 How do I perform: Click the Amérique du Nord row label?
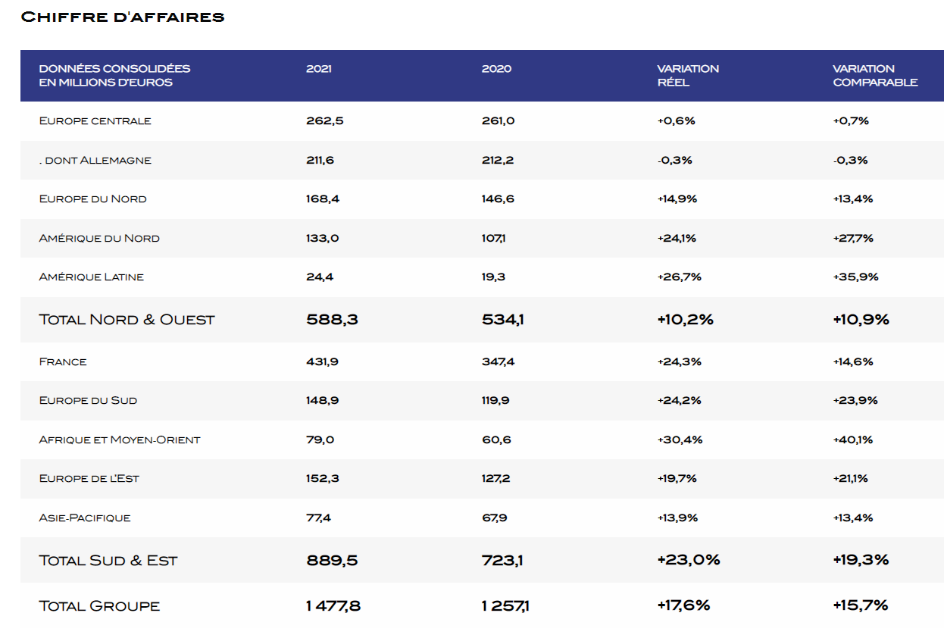point(99,239)
